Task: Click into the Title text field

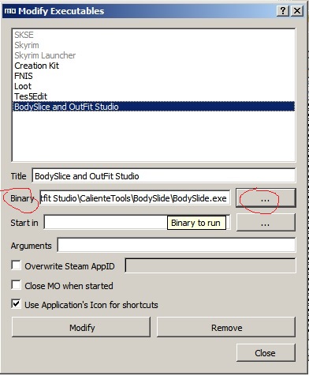Action: [163, 175]
